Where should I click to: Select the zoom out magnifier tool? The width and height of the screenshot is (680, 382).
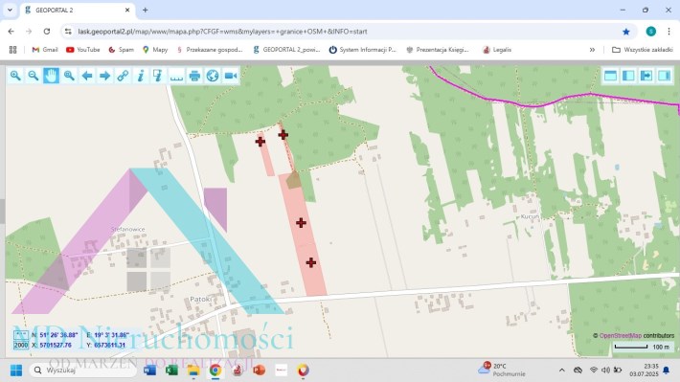point(34,76)
